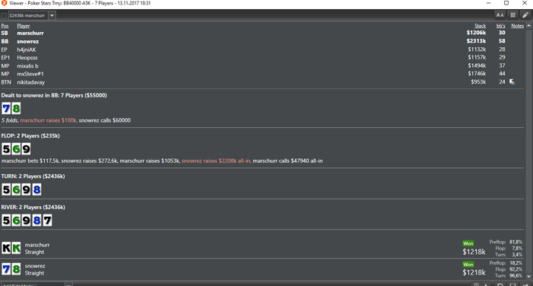The height and width of the screenshot is (286, 533).
Task: Click the app logo in the title bar
Action: click(x=4, y=3)
